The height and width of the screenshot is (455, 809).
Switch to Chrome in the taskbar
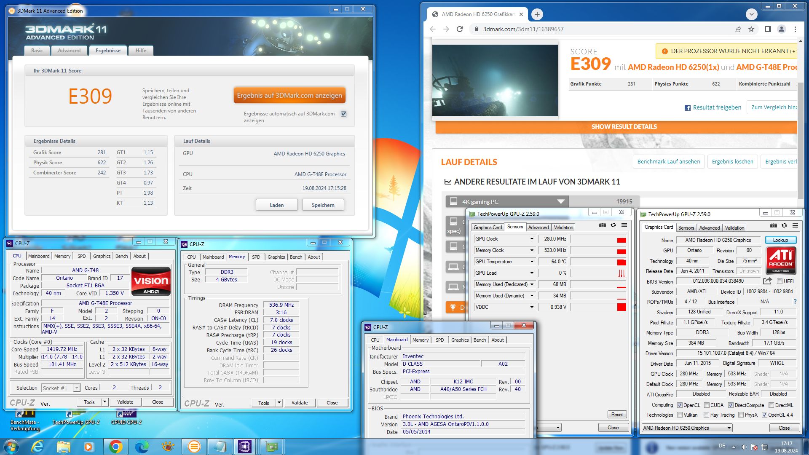coord(115,447)
